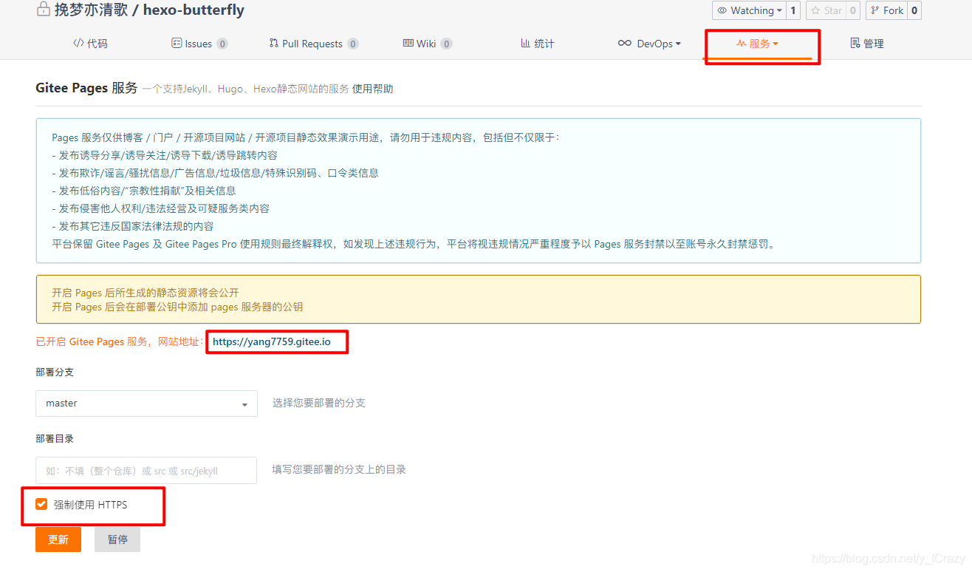Click the watchers count 1
972x572 pixels.
(793, 10)
